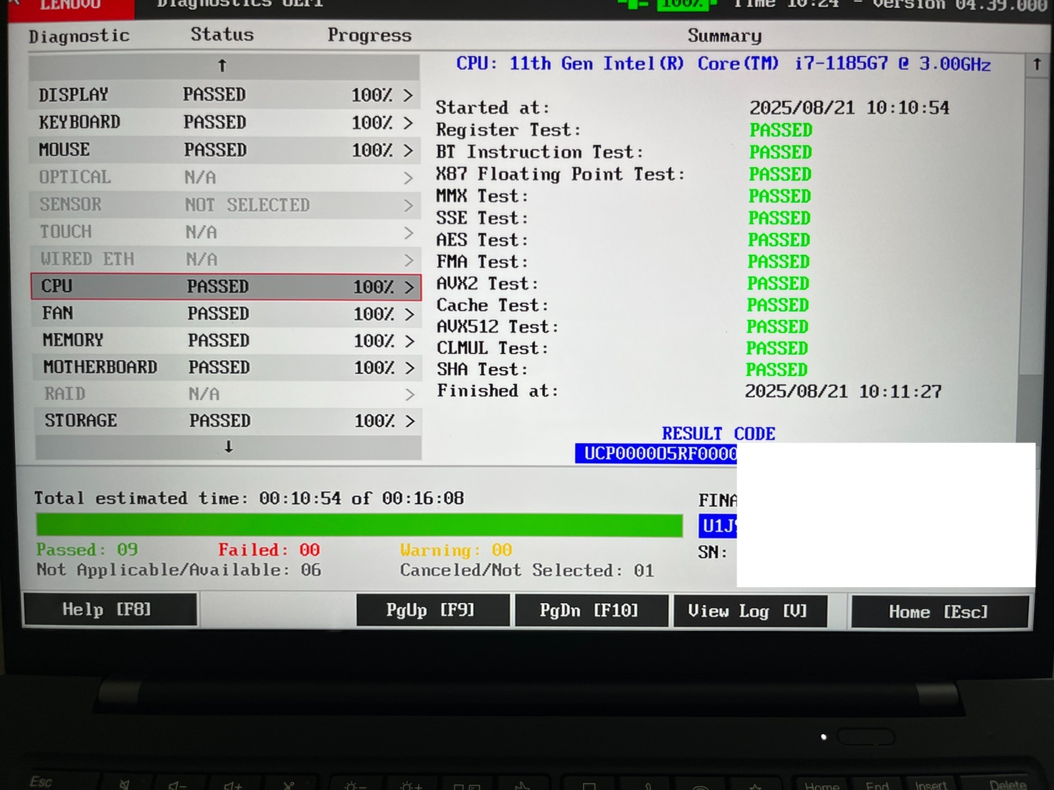Image resolution: width=1054 pixels, height=790 pixels.
Task: Click the Passed: 09 counter
Action: coord(87,550)
